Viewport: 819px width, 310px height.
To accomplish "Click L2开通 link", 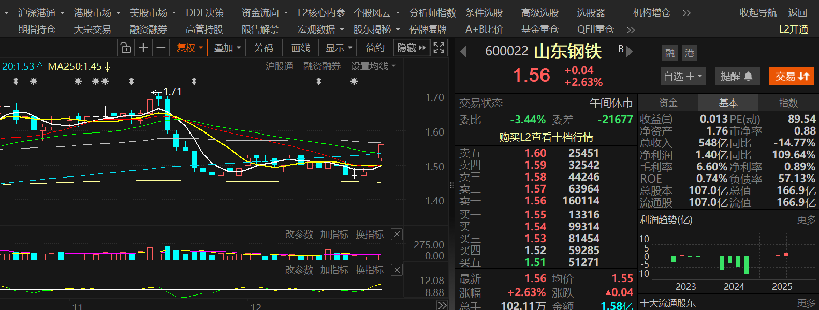I will tap(794, 30).
